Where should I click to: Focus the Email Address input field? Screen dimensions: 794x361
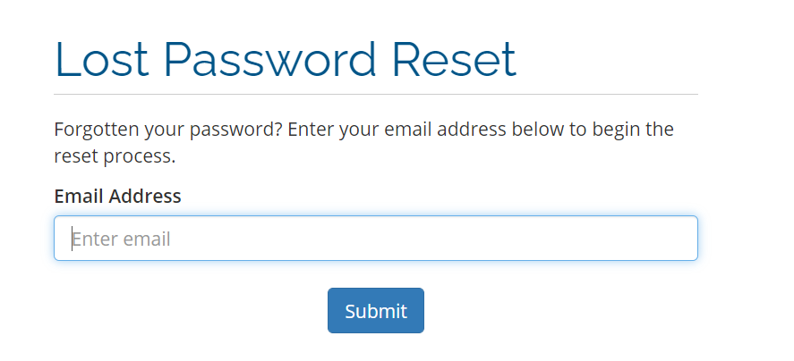(375, 239)
